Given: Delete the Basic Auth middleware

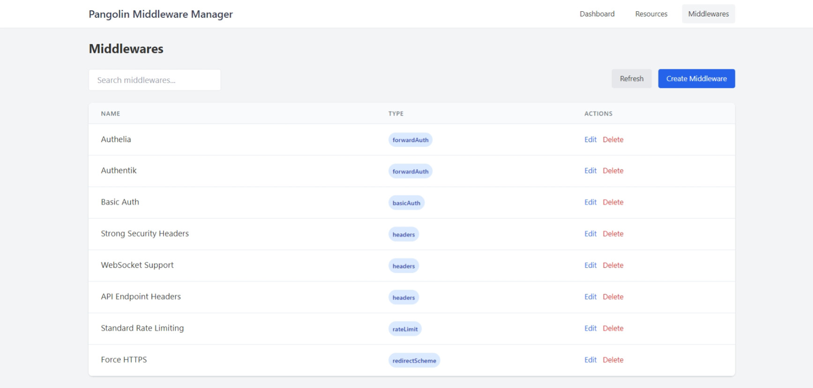Looking at the screenshot, I should 613,202.
